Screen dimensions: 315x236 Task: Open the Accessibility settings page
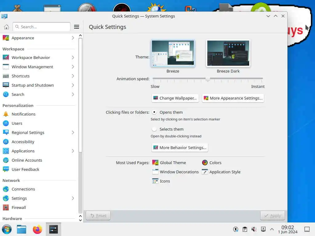tap(39, 142)
